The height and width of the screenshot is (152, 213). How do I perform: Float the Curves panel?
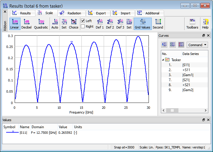204,36
